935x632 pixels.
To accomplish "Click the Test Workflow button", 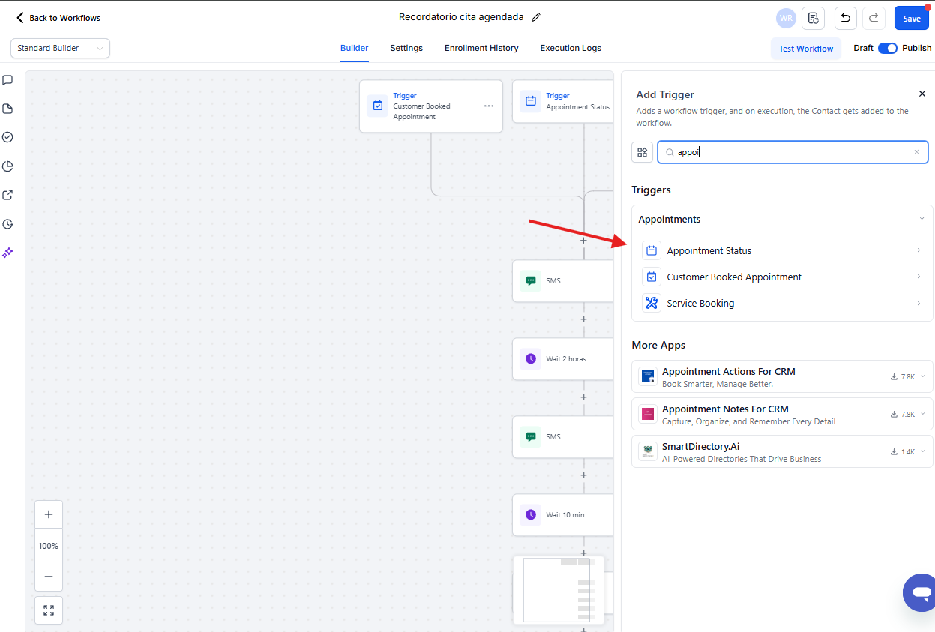I will pos(805,49).
